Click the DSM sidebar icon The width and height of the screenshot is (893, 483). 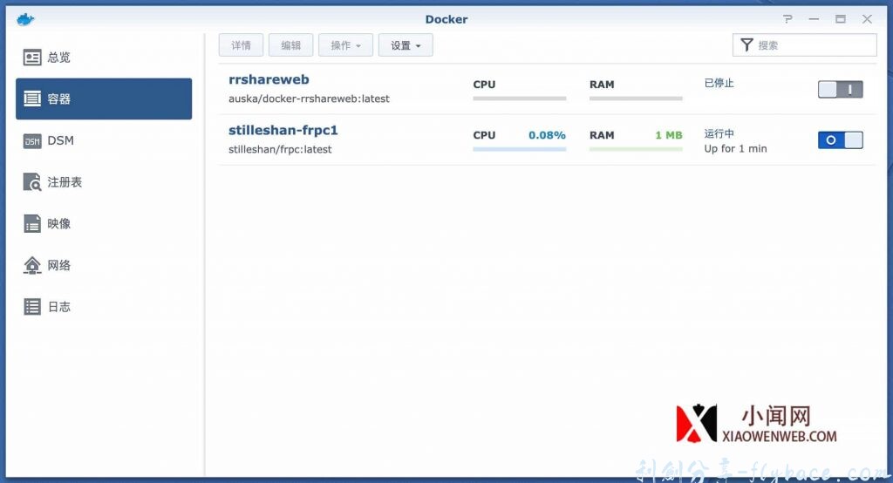(32, 140)
